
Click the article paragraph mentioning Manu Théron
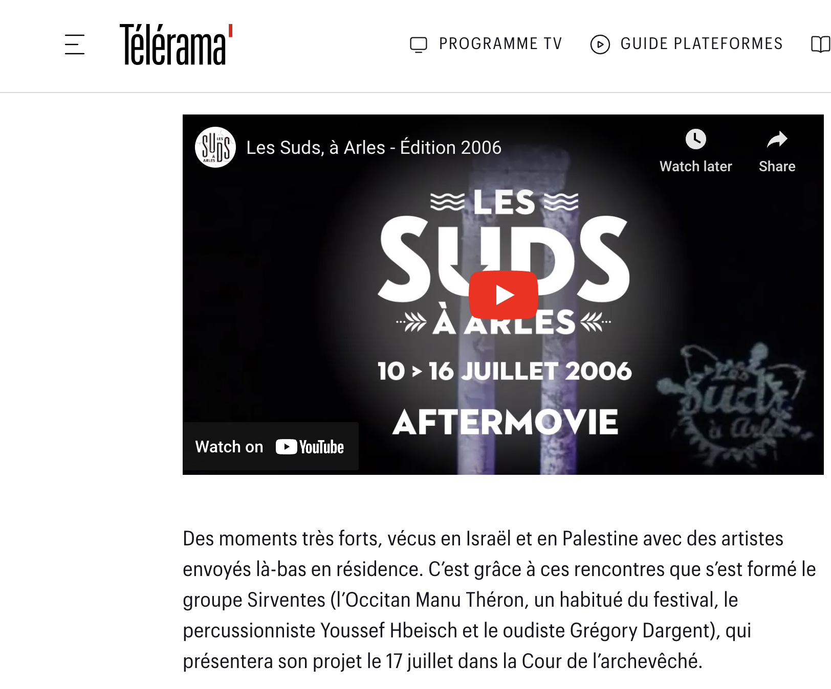499,600
